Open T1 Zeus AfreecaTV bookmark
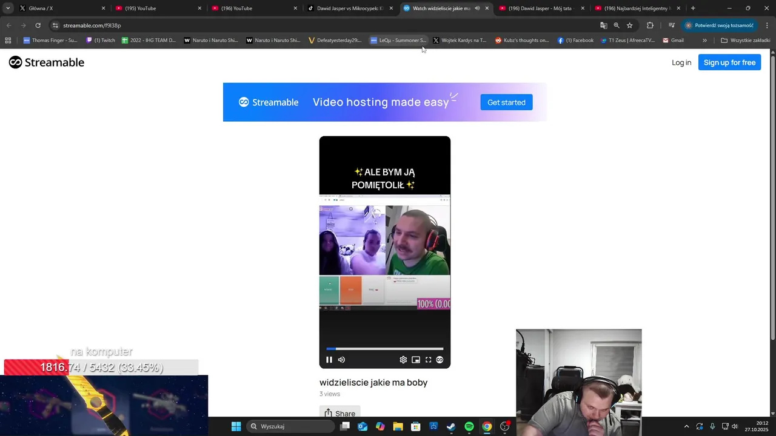The image size is (776, 436). tap(628, 41)
